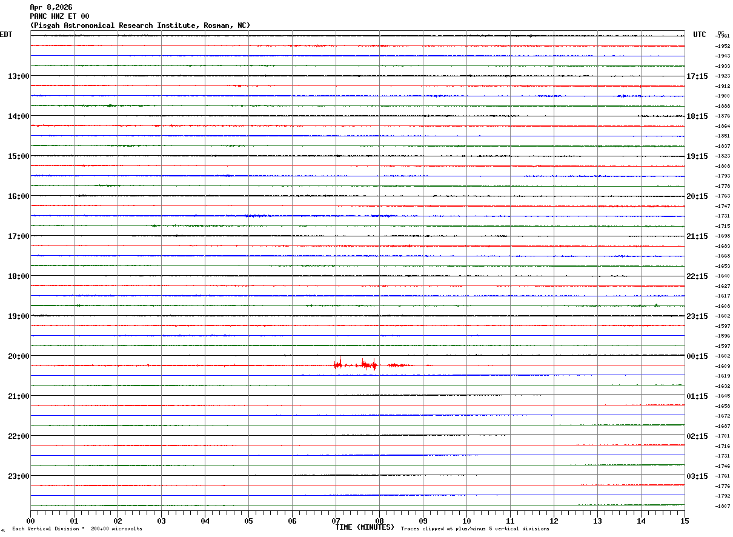Click the DC offset value -1823
The width and height of the screenshot is (733, 537).
tap(722, 156)
